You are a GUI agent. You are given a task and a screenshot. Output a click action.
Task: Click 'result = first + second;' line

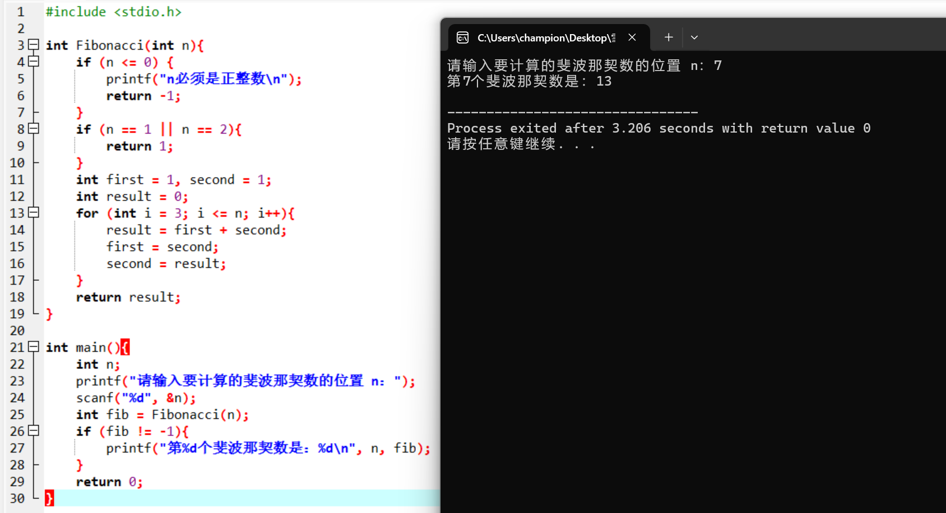(196, 230)
